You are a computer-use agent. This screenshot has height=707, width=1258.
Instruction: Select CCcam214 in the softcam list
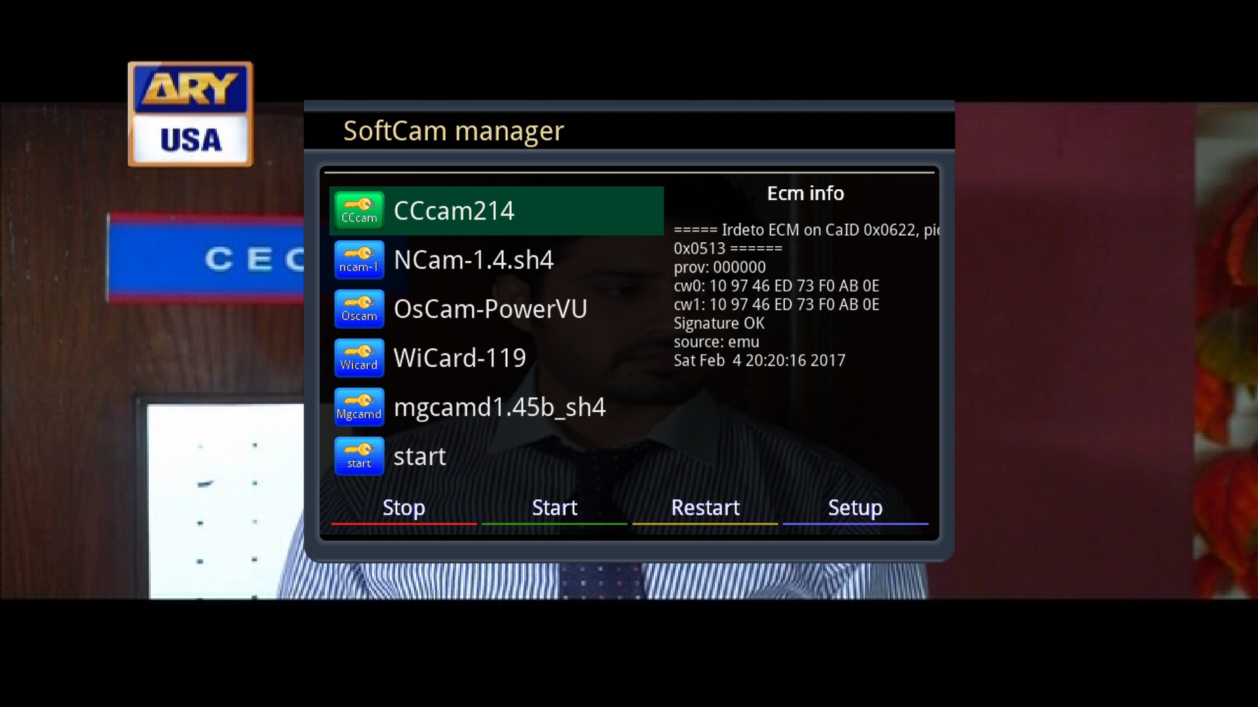point(454,211)
